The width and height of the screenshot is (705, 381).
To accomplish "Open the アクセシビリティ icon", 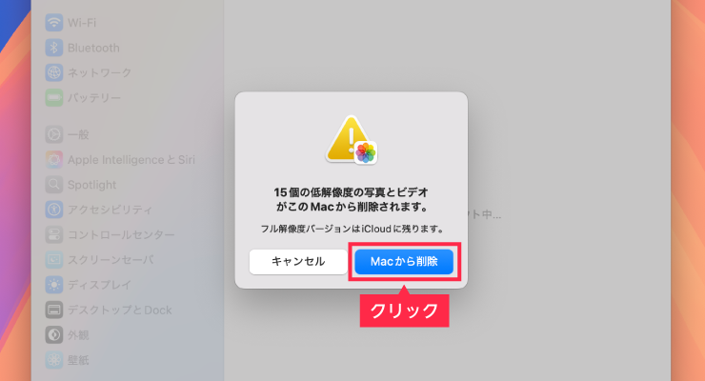I will coord(54,210).
